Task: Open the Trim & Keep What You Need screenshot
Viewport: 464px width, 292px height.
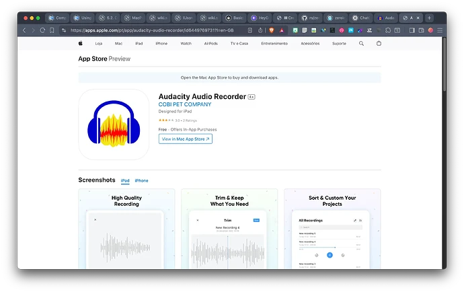Action: click(x=229, y=229)
